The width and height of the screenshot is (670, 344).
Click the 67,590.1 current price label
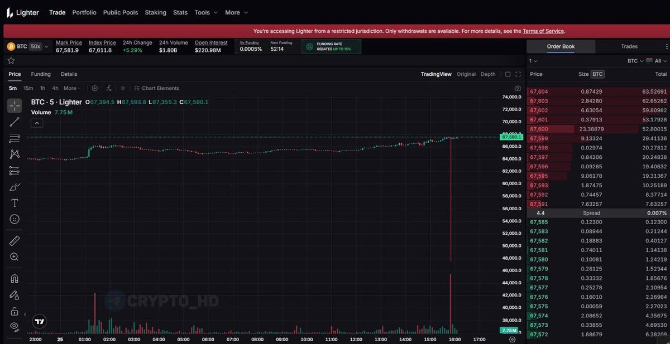[x=511, y=137]
